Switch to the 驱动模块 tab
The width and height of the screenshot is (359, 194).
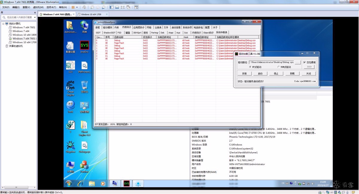pos(107,27)
